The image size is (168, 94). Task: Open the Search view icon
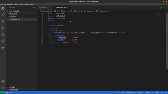[x=3, y=15]
